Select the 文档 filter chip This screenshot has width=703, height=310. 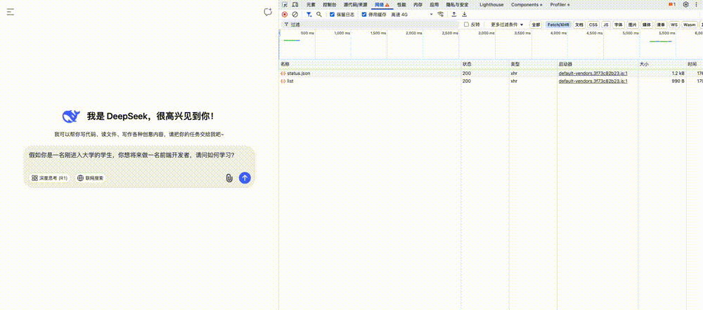point(579,25)
